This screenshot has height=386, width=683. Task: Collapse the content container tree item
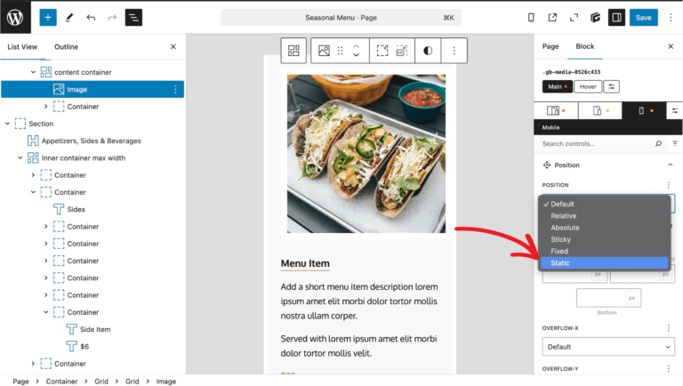pyautogui.click(x=33, y=72)
